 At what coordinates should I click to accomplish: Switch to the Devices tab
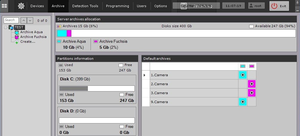[37, 6]
